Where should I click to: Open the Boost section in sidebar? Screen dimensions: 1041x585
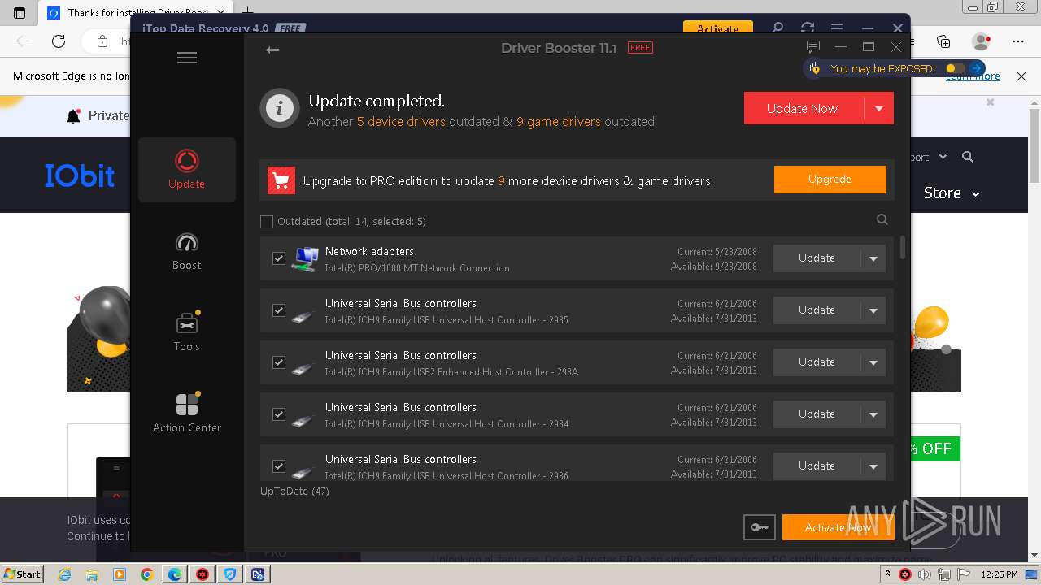[187, 251]
